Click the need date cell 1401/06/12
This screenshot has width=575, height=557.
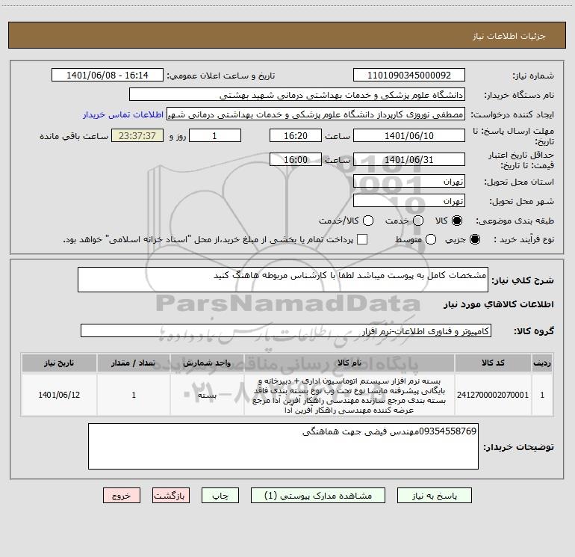[59, 395]
